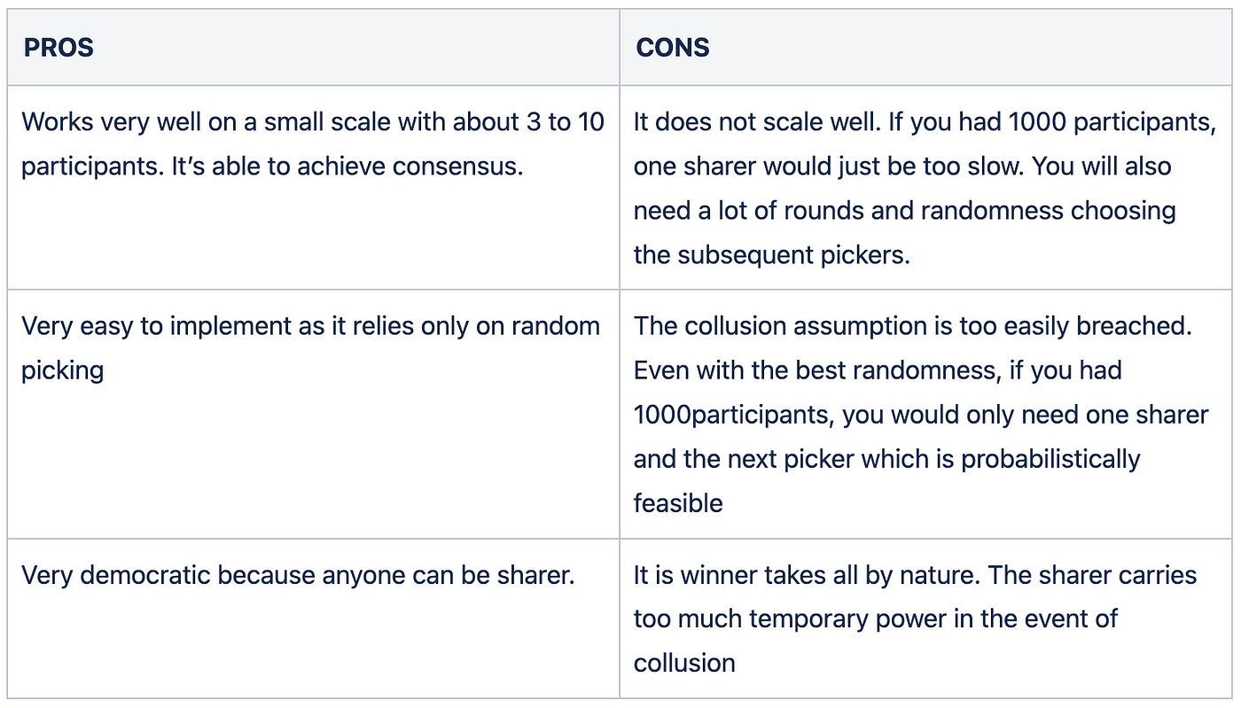Image resolution: width=1241 pixels, height=708 pixels.
Task: Select the "Works very well on a small scale" cell
Action: 312,144
